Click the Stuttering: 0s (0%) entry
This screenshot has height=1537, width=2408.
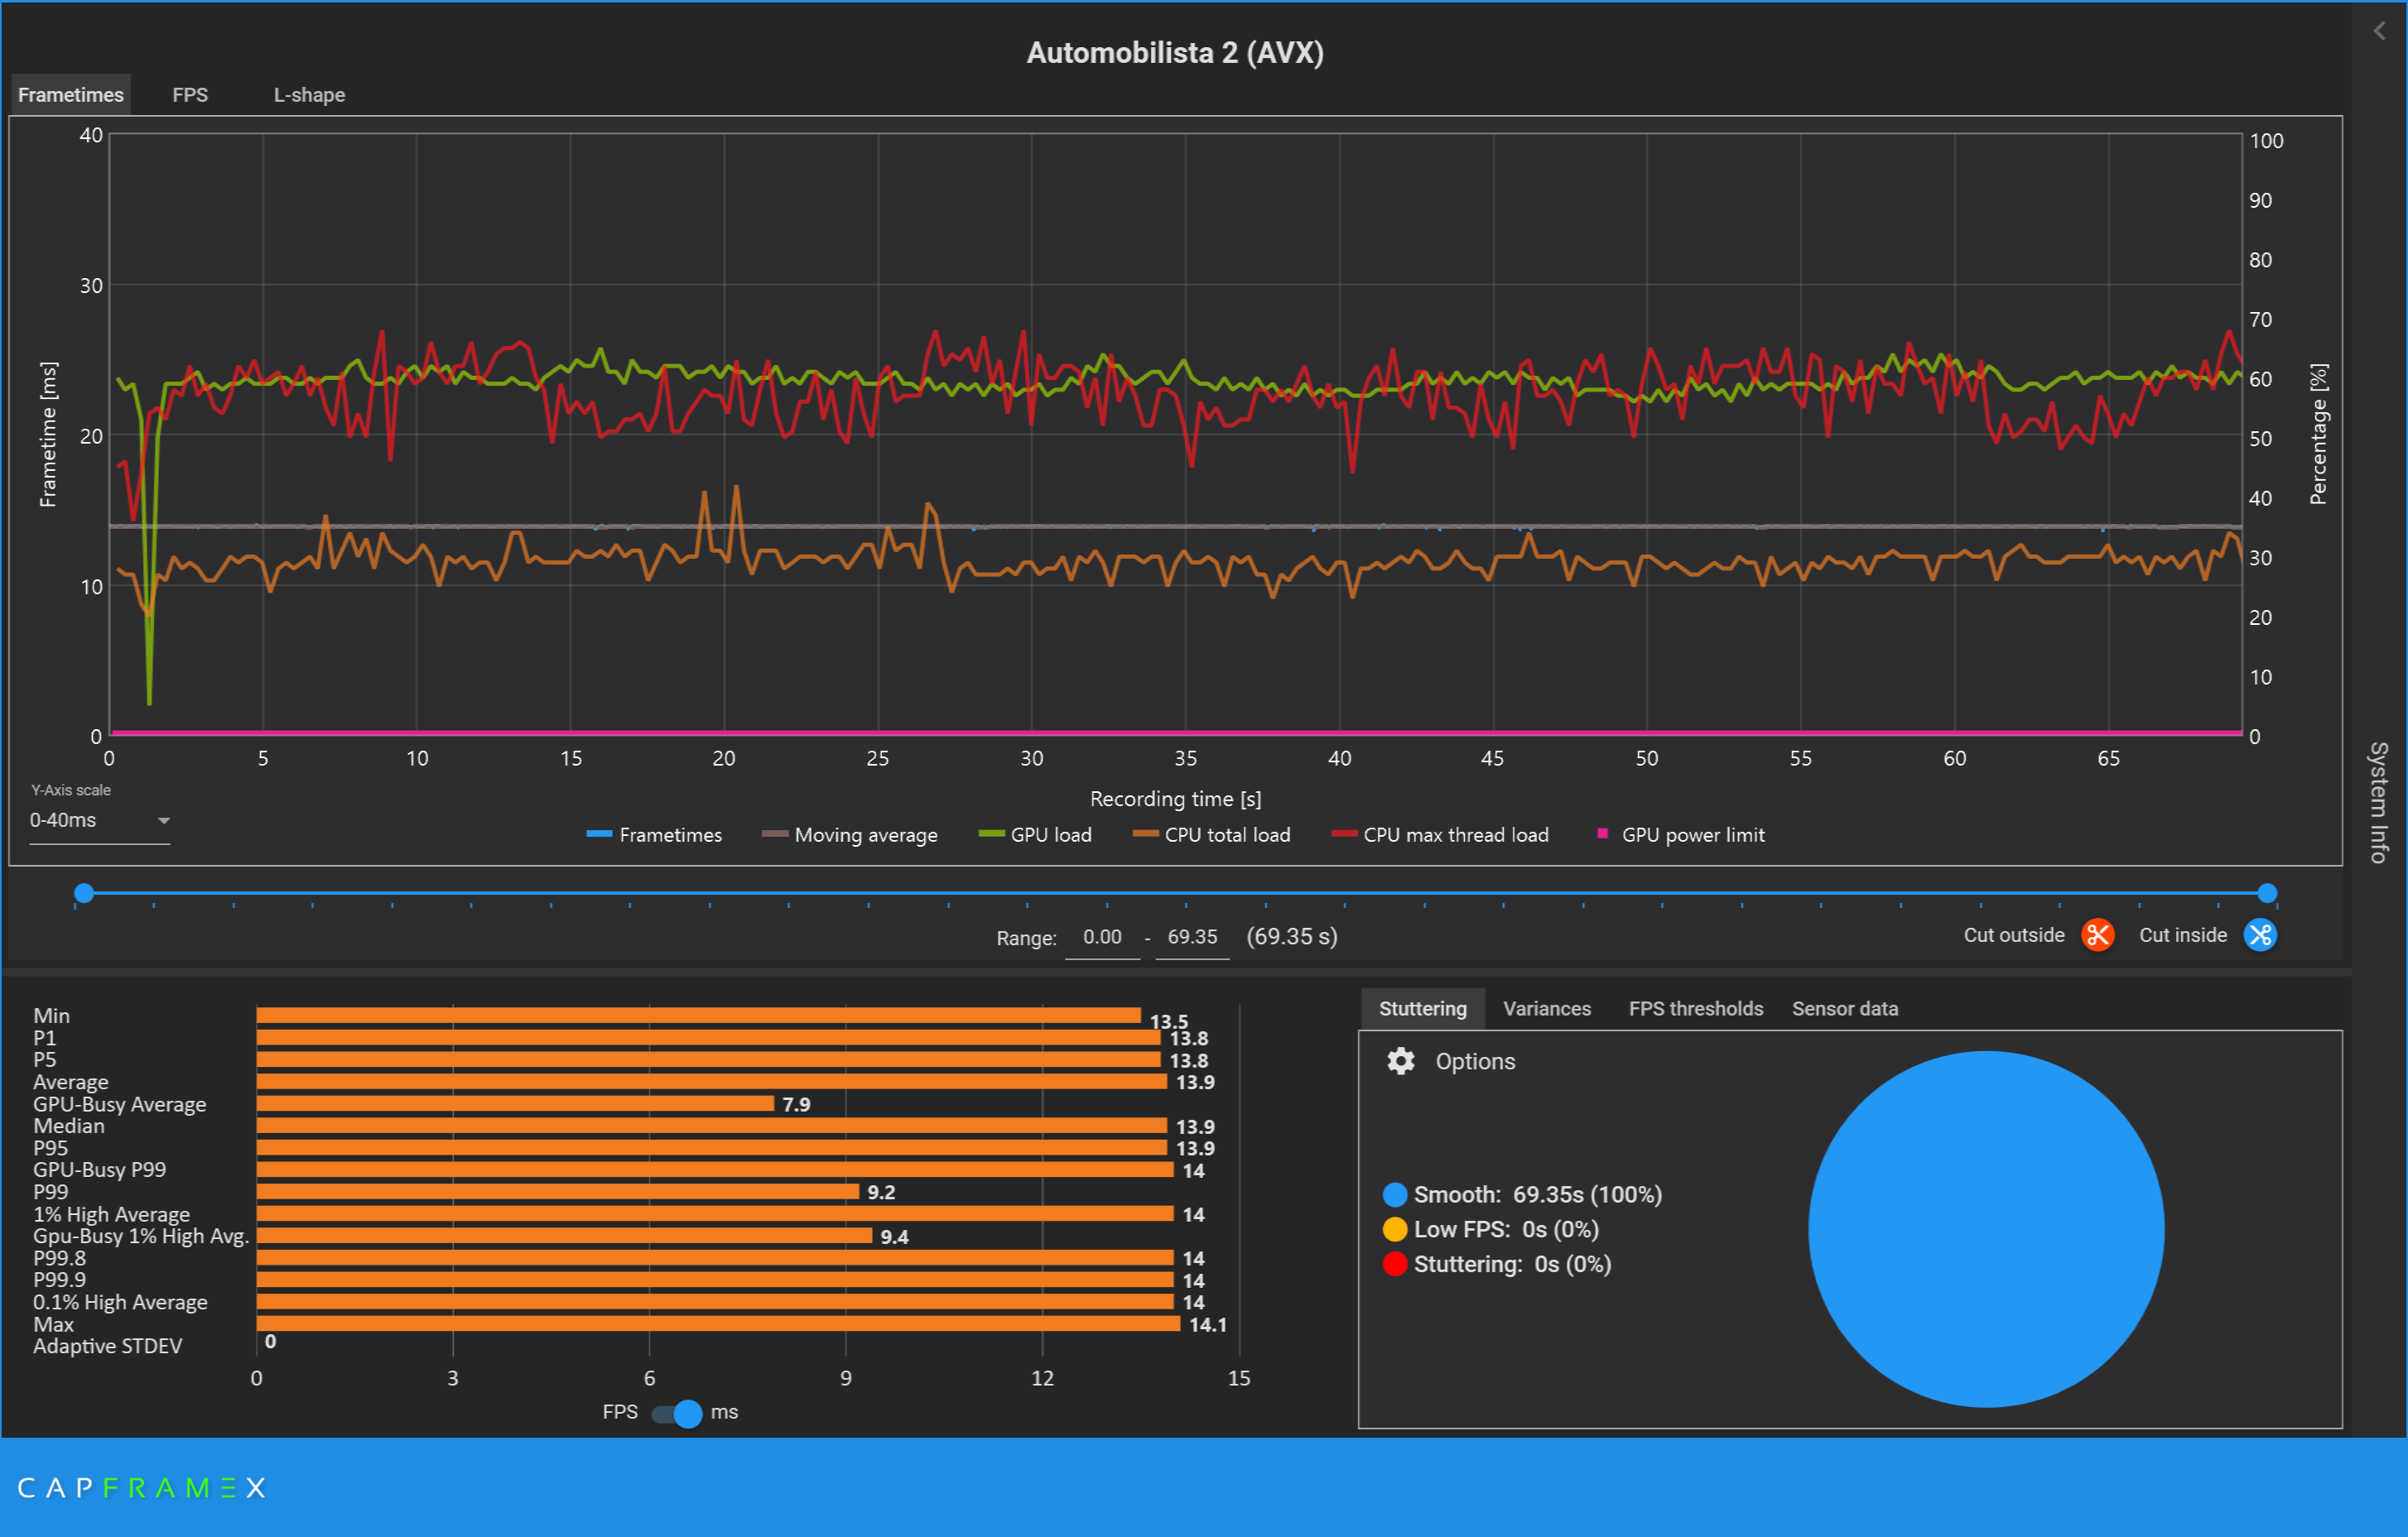tap(1496, 1266)
